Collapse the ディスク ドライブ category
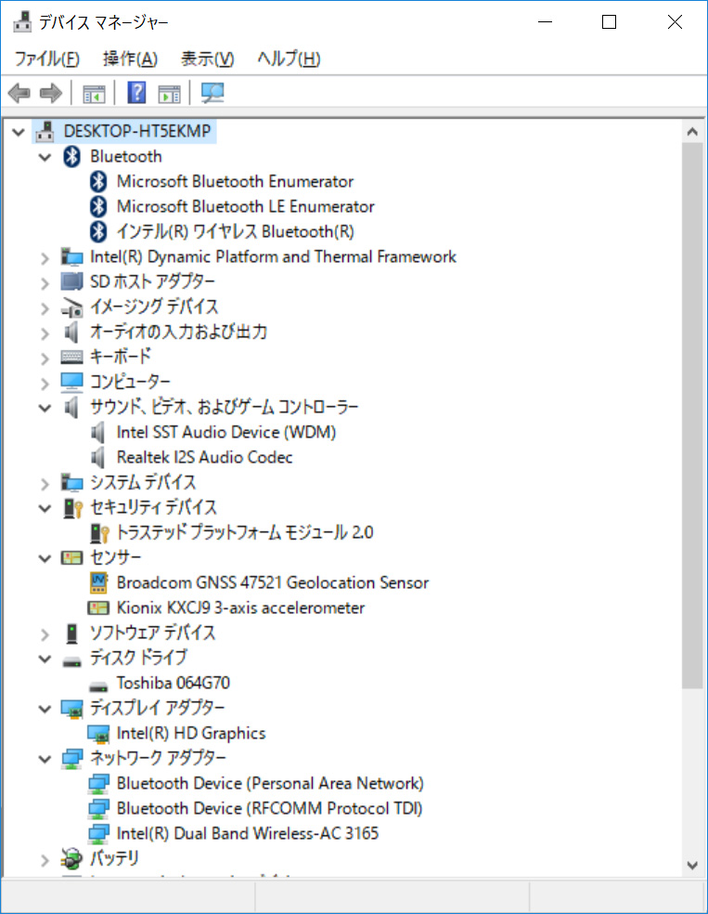The width and height of the screenshot is (708, 914). click(45, 659)
